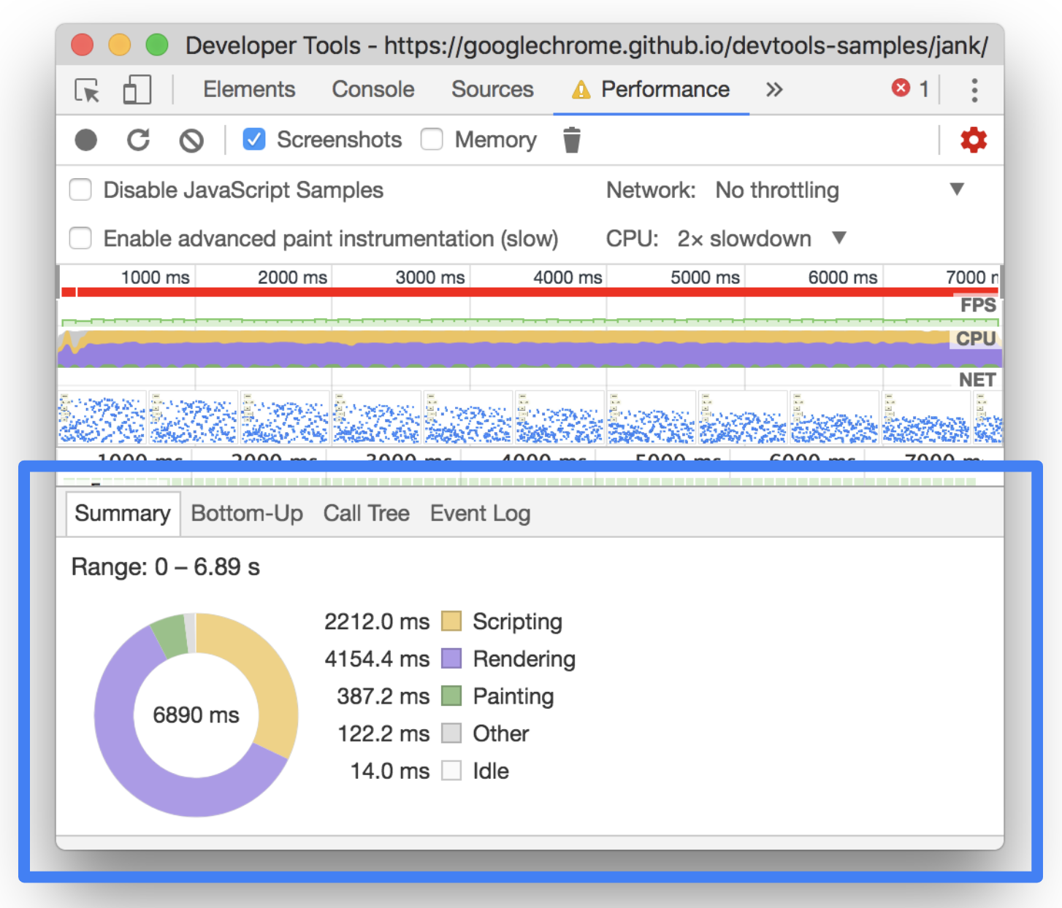Click the 387.2 ms Painting value

383,696
